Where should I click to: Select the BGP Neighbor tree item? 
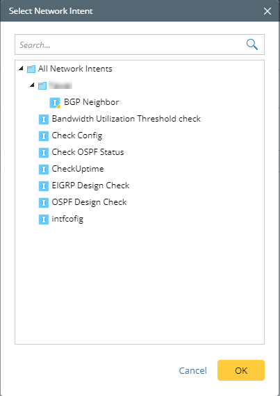coord(91,102)
